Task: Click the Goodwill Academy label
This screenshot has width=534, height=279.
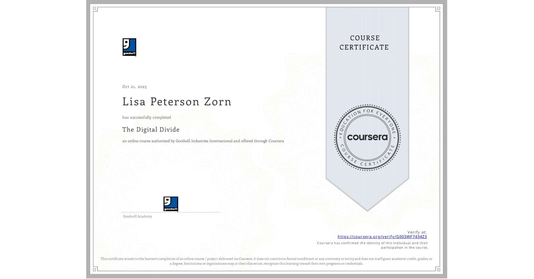Action: [x=137, y=216]
